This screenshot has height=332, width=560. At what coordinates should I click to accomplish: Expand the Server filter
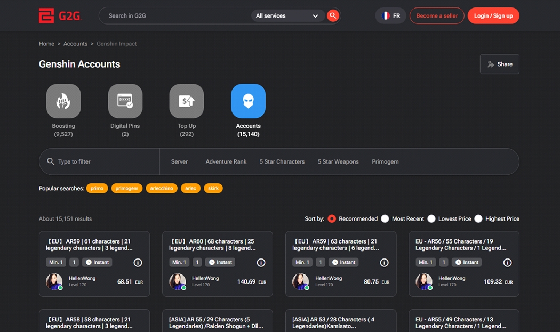click(x=179, y=161)
